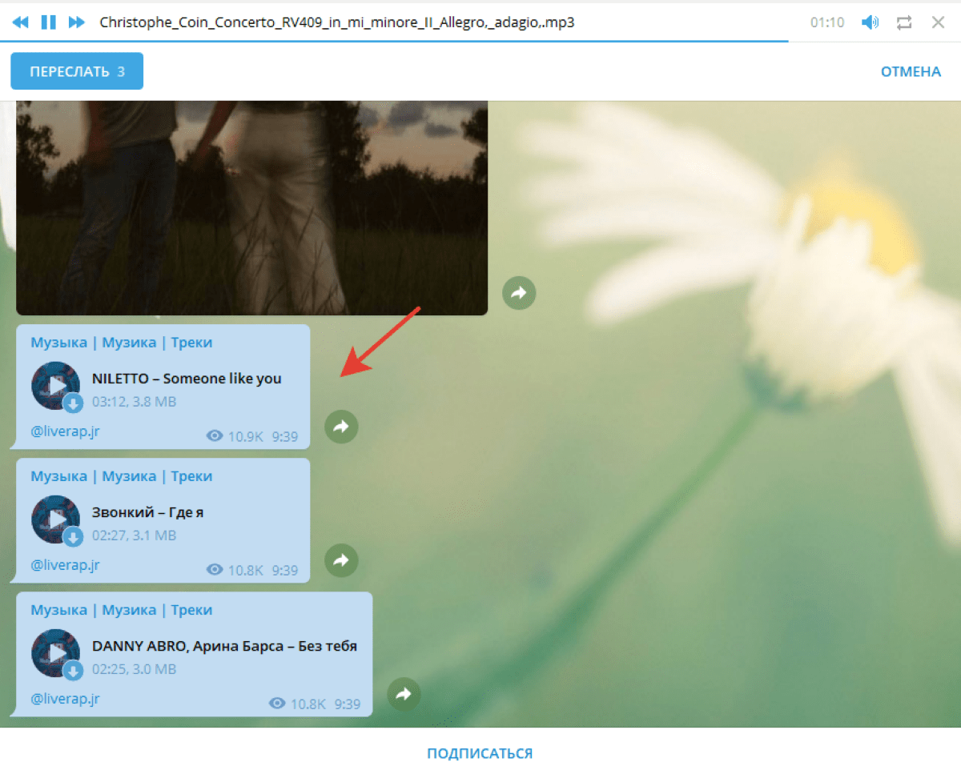Forward the couple photo message

(x=519, y=294)
